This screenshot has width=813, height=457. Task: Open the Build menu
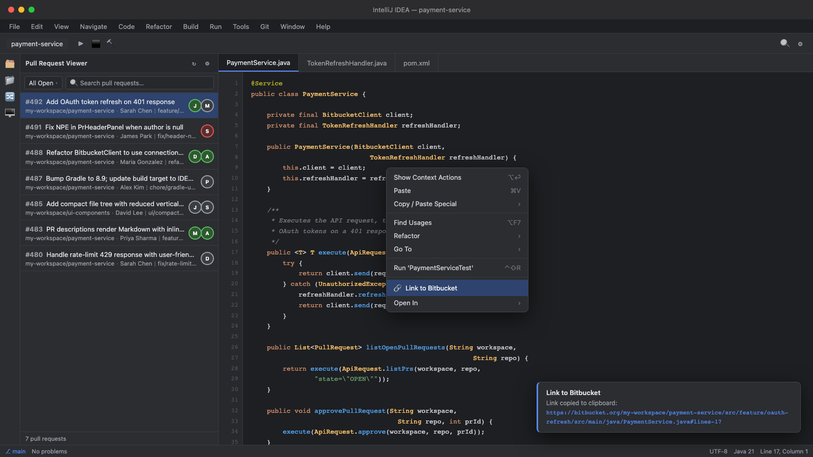point(191,26)
